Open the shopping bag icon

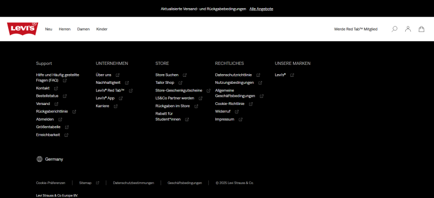pos(422,29)
